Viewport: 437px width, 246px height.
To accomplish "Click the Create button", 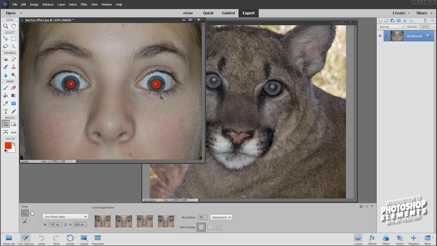I will 399,13.
